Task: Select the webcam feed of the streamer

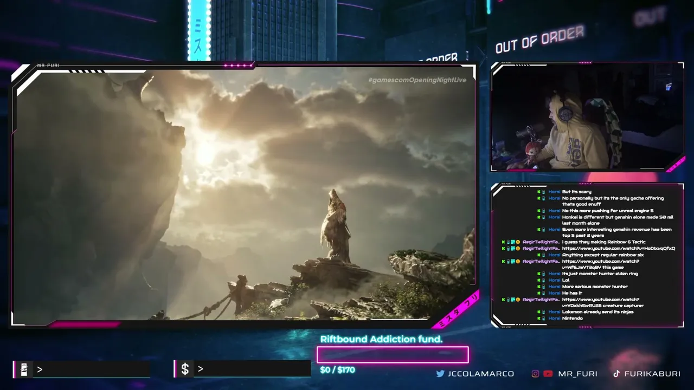Action: (587, 116)
